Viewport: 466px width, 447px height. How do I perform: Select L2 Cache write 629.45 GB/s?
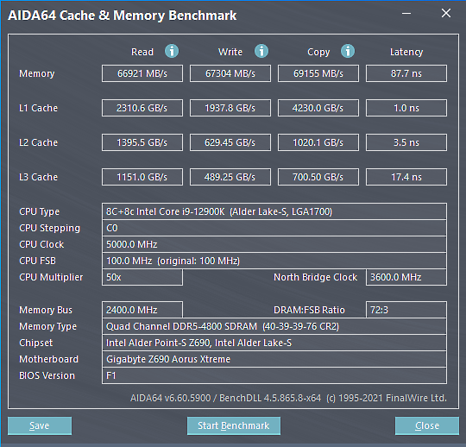[x=230, y=142]
